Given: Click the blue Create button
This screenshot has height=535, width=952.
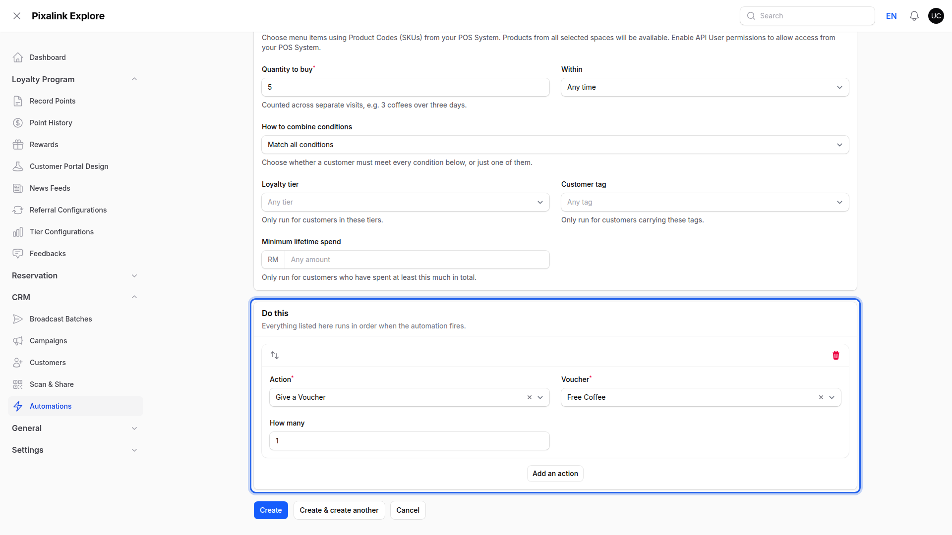Looking at the screenshot, I should click(271, 510).
